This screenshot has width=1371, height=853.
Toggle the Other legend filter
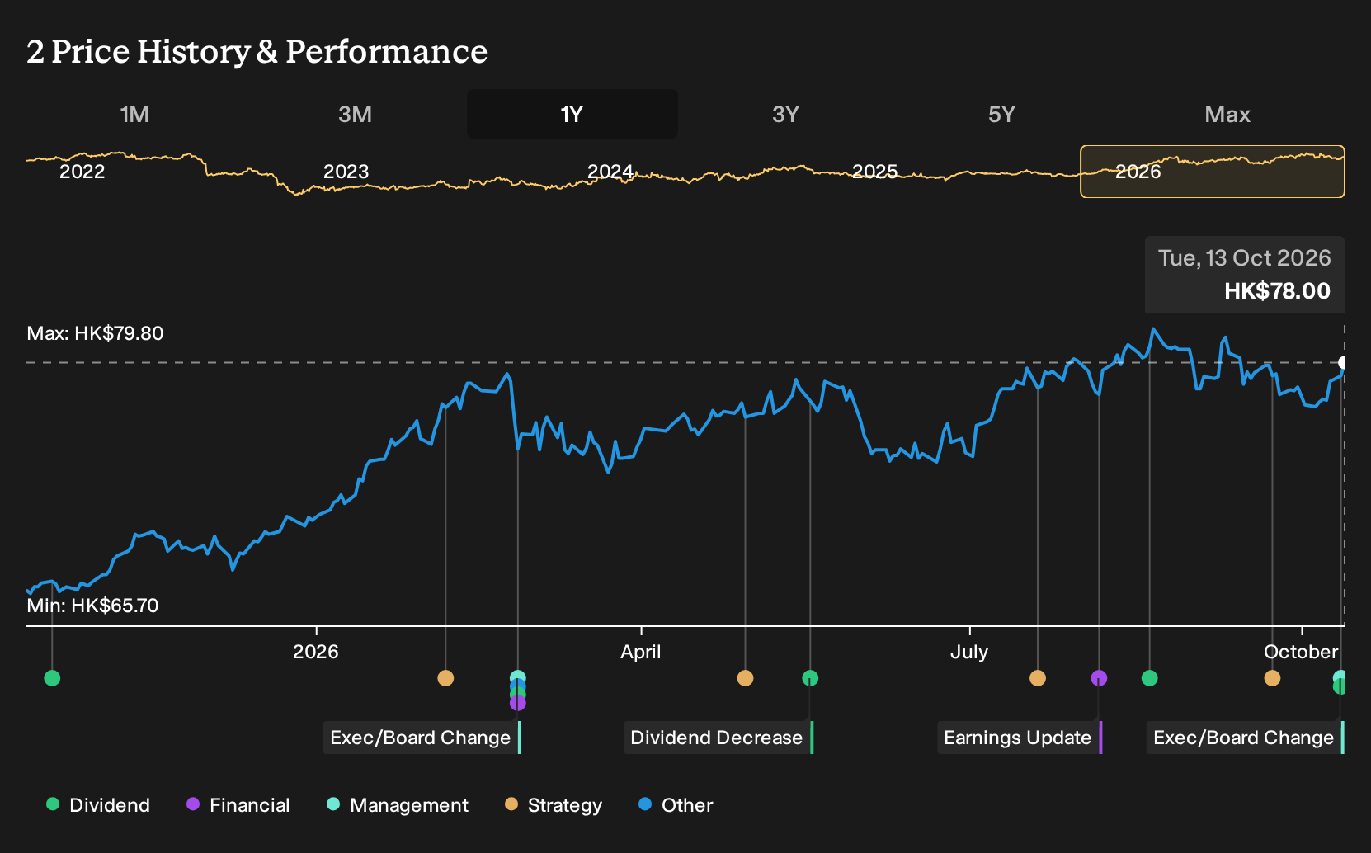pos(676,805)
